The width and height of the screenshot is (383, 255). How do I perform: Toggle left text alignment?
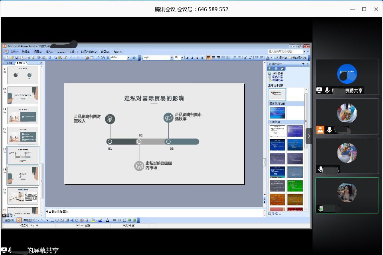[208, 57]
